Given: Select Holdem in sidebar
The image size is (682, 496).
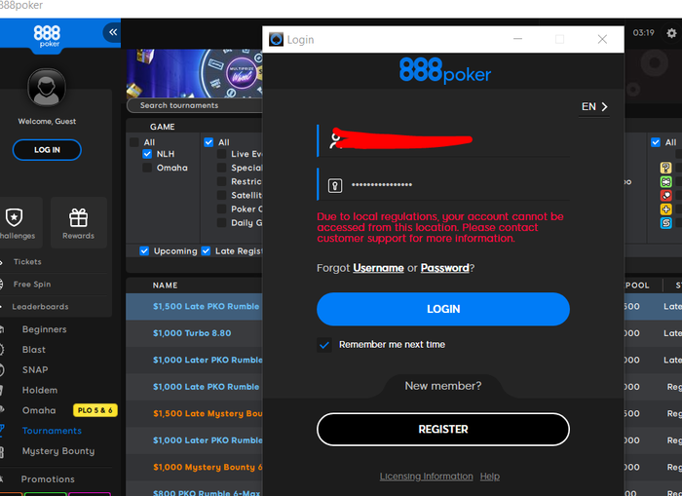Looking at the screenshot, I should point(40,391).
